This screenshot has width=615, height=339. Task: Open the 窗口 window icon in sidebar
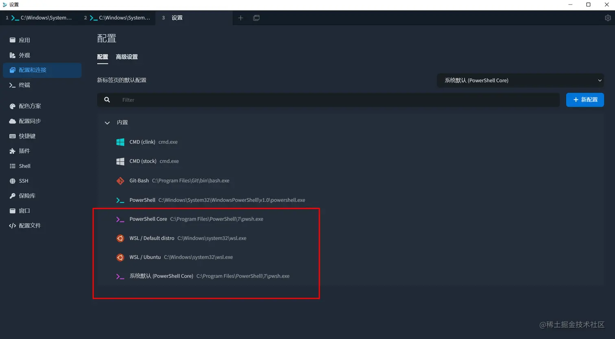coord(13,211)
